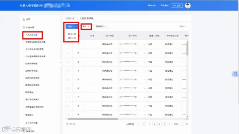
Task: Open 分类所得申报 in the sidebar
Action: (31, 71)
